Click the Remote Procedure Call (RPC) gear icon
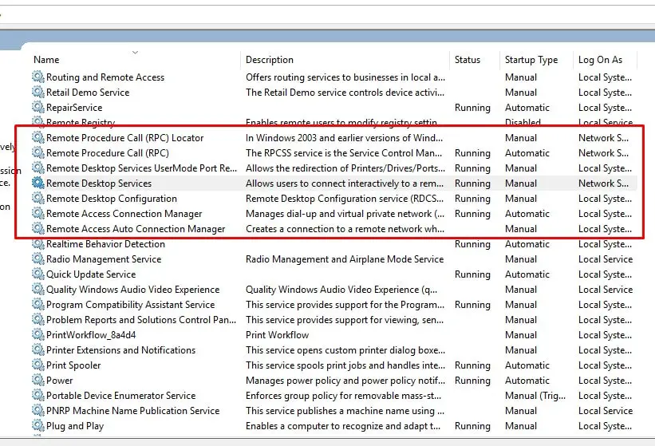655x446 pixels. (x=38, y=153)
